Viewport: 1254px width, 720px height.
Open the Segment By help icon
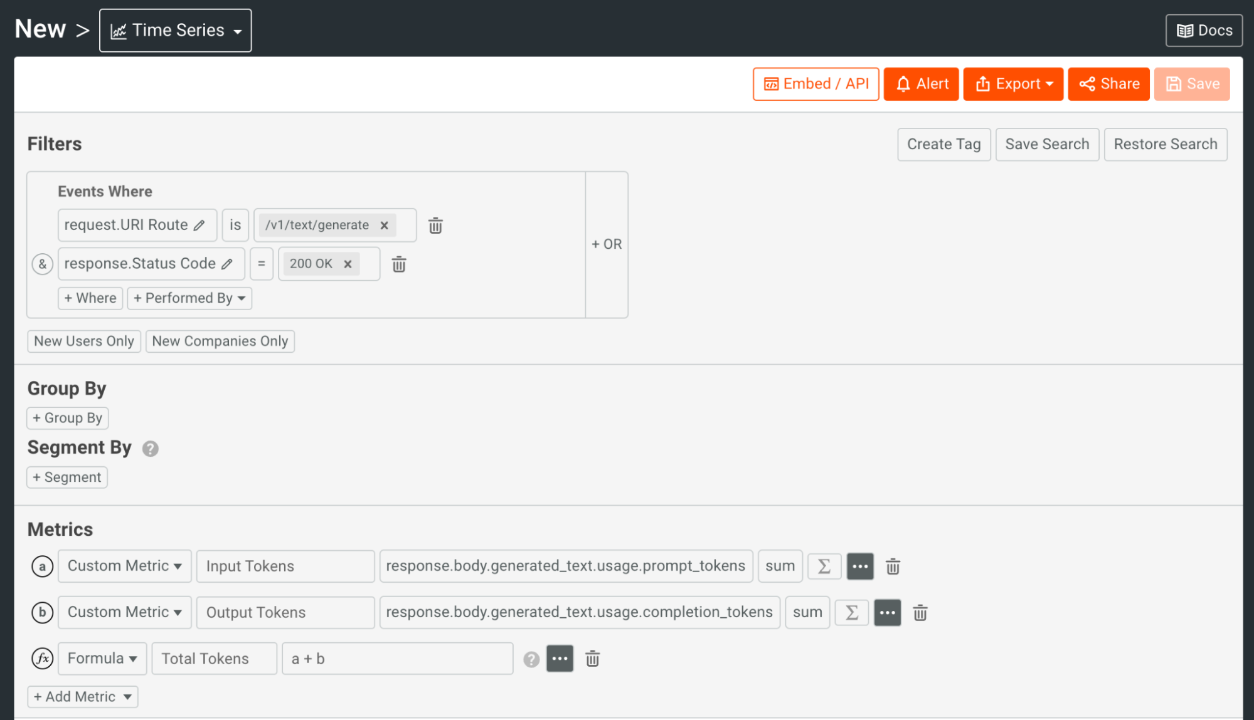click(150, 449)
